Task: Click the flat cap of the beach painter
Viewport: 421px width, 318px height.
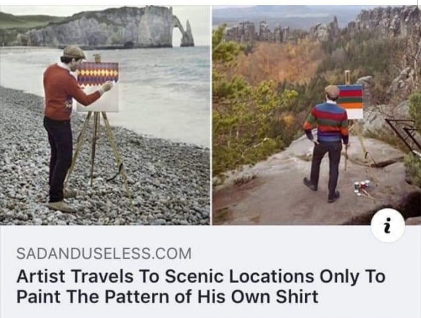Action: (74, 52)
